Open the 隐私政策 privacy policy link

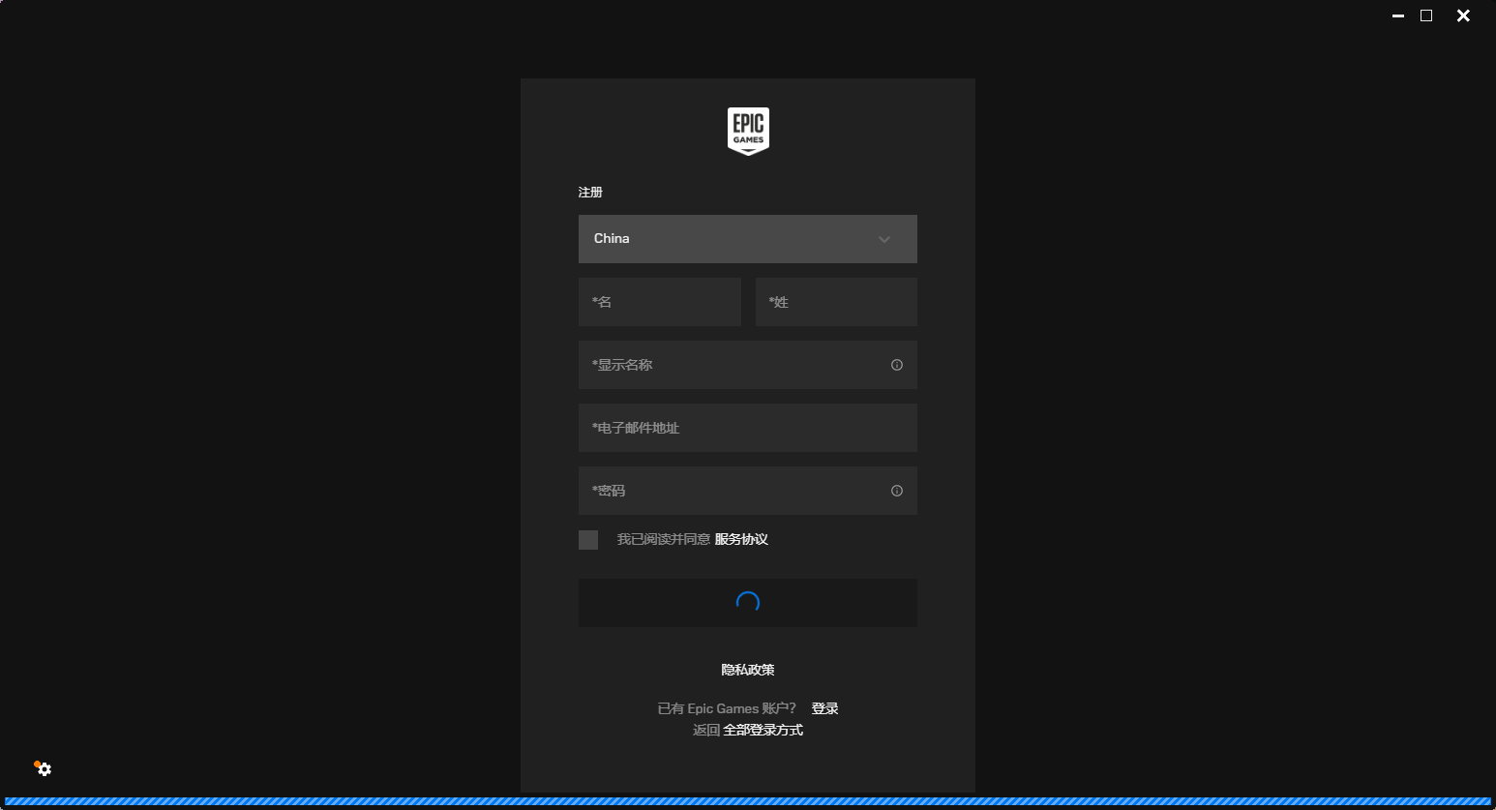point(748,670)
